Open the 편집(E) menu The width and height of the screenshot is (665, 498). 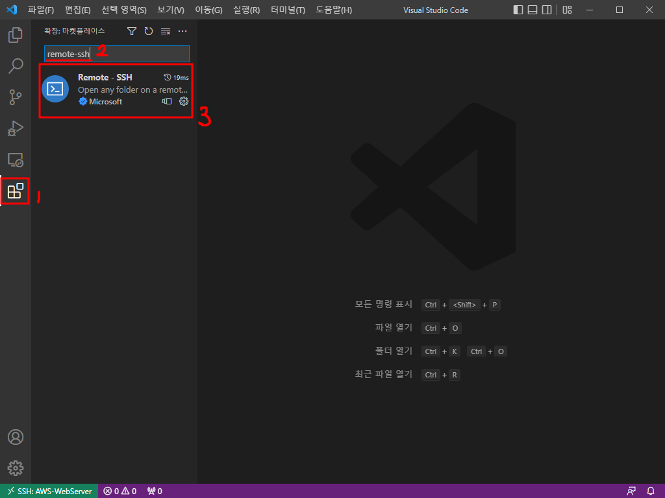click(78, 10)
